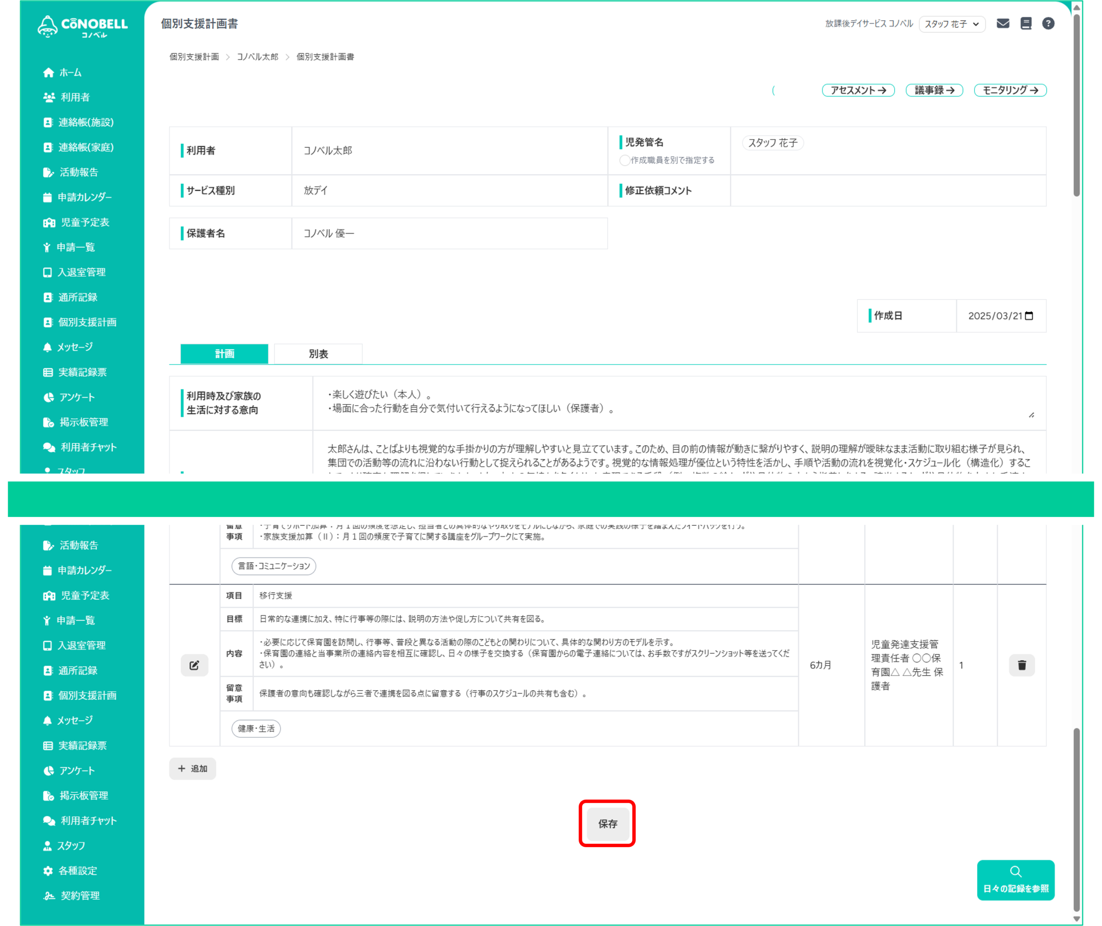Open the スタッフ 花子 user dropdown
Image resolution: width=1102 pixels, height=926 pixels.
951,24
